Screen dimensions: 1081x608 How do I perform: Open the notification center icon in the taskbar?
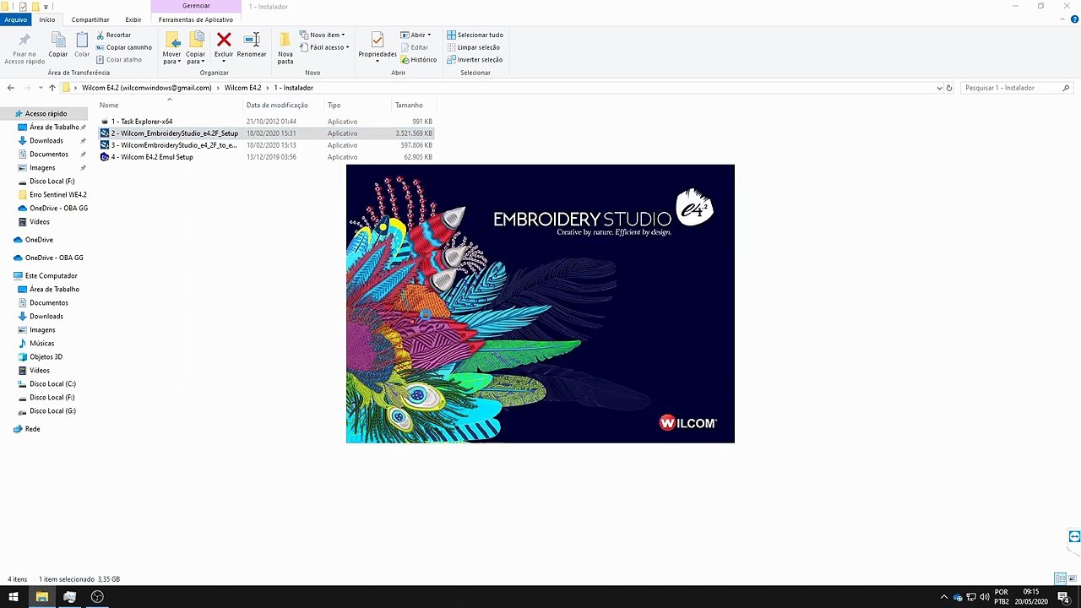[x=1063, y=597]
